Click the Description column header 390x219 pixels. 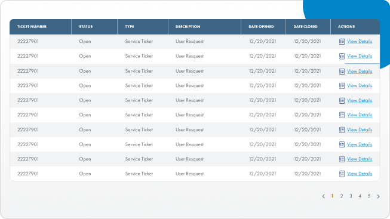(188, 27)
